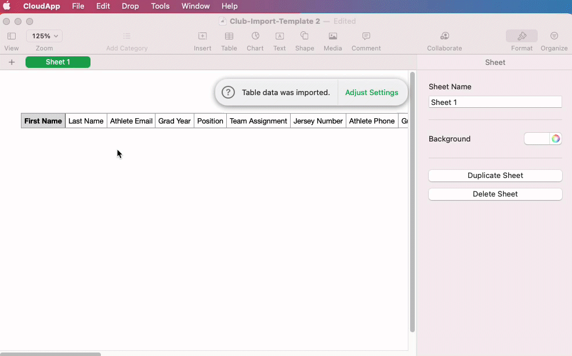Open the Tools menu

[160, 6]
